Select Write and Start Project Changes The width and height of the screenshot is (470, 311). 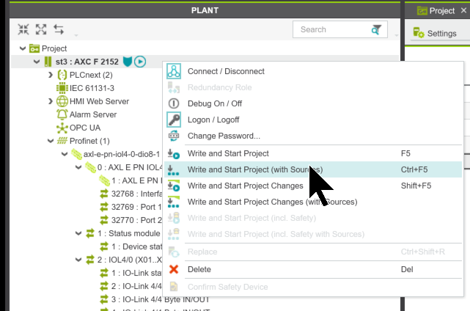(x=245, y=186)
